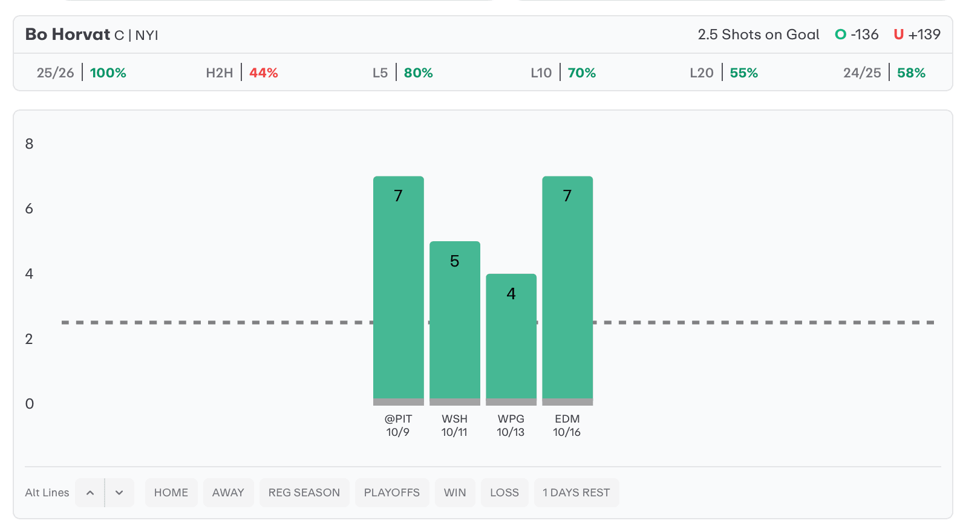Enable the PLAYOFFS filter

[391, 493]
